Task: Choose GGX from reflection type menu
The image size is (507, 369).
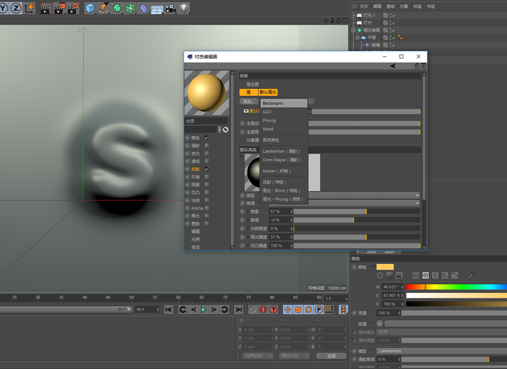Action: click(284, 112)
